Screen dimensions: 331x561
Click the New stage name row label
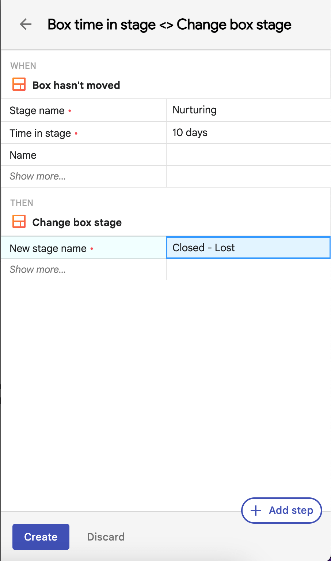click(x=48, y=249)
